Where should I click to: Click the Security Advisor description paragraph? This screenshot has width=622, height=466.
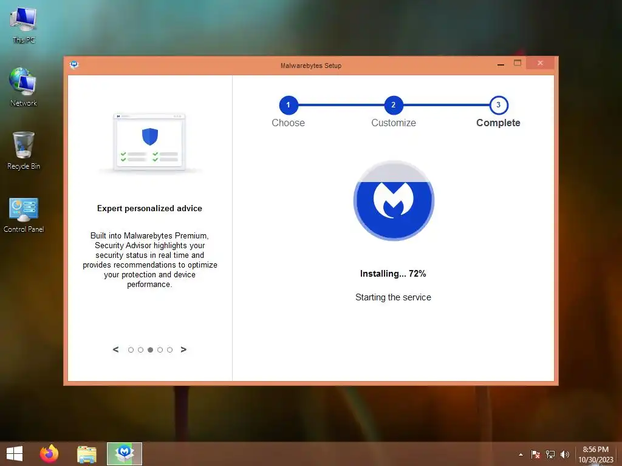click(x=149, y=260)
